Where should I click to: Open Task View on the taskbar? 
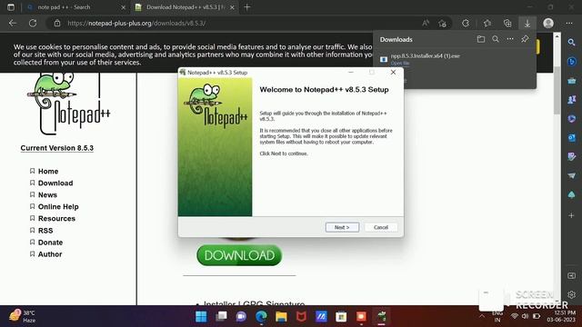click(x=221, y=317)
